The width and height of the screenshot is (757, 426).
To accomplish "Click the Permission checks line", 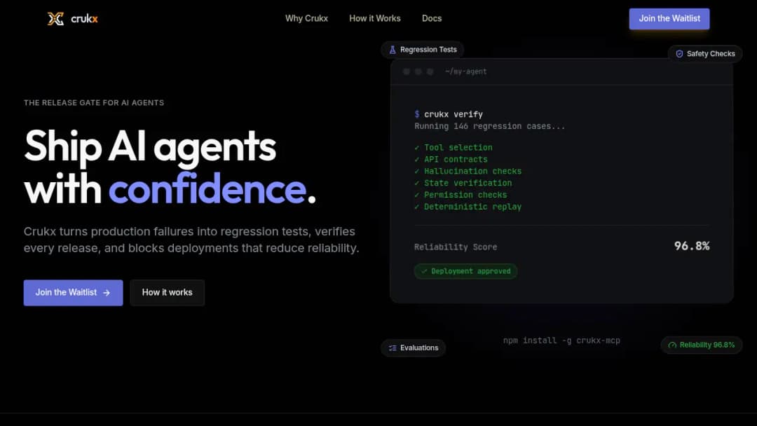I will tap(461, 195).
